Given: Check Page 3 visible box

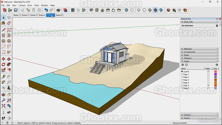Looking at the screenshot, I should 208,80.
